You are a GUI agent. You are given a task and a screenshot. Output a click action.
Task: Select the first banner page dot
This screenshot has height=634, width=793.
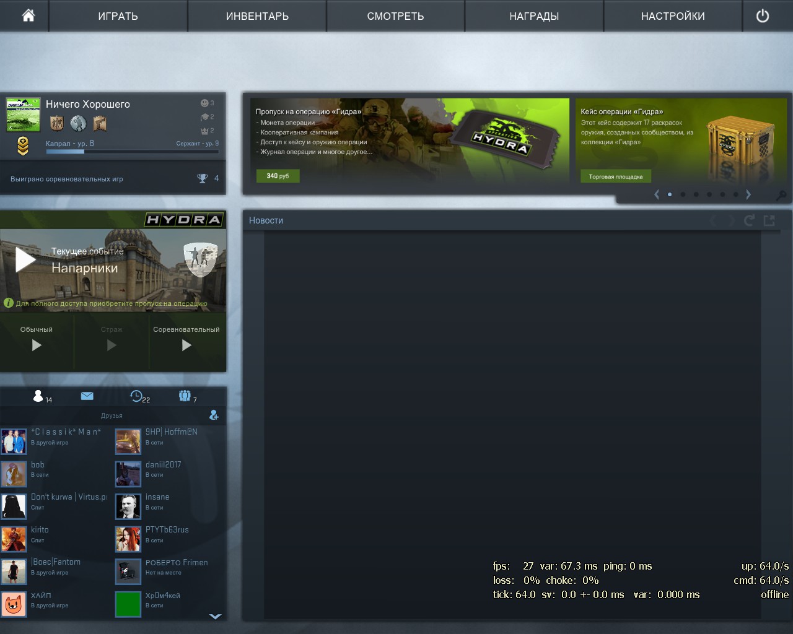(670, 194)
